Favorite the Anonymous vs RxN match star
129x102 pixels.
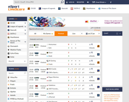[x=90, y=44]
